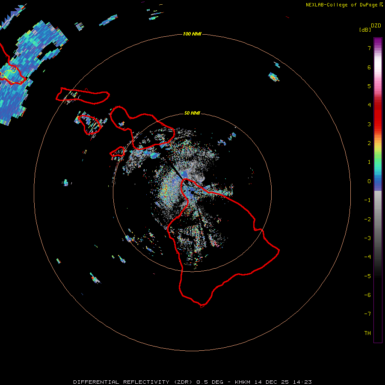
Task: Click the -4 dB scale label
Action: pyautogui.click(x=367, y=257)
